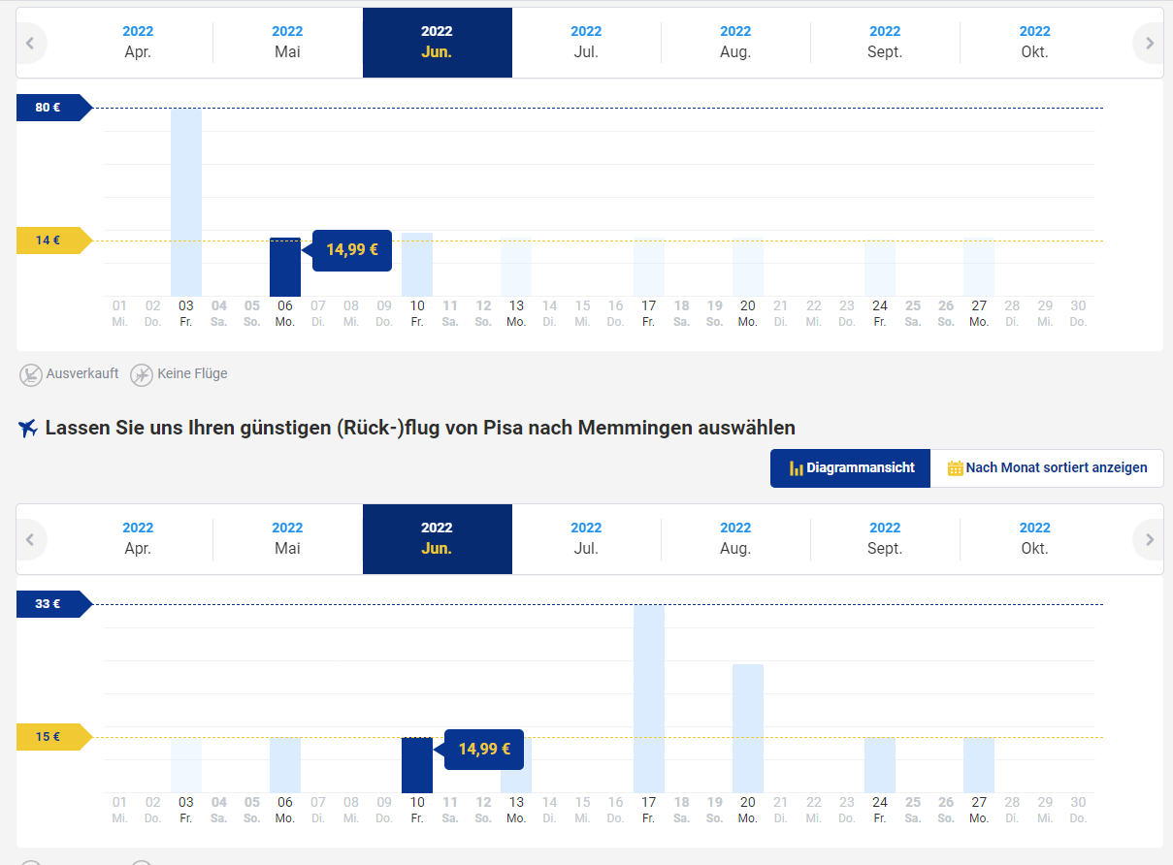This screenshot has width=1173, height=865.
Task: Click the Keine Flüge legend icon
Action: (x=142, y=374)
